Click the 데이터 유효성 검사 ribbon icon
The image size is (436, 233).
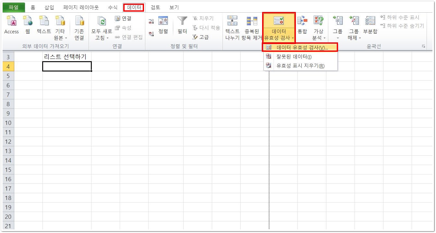tap(279, 21)
